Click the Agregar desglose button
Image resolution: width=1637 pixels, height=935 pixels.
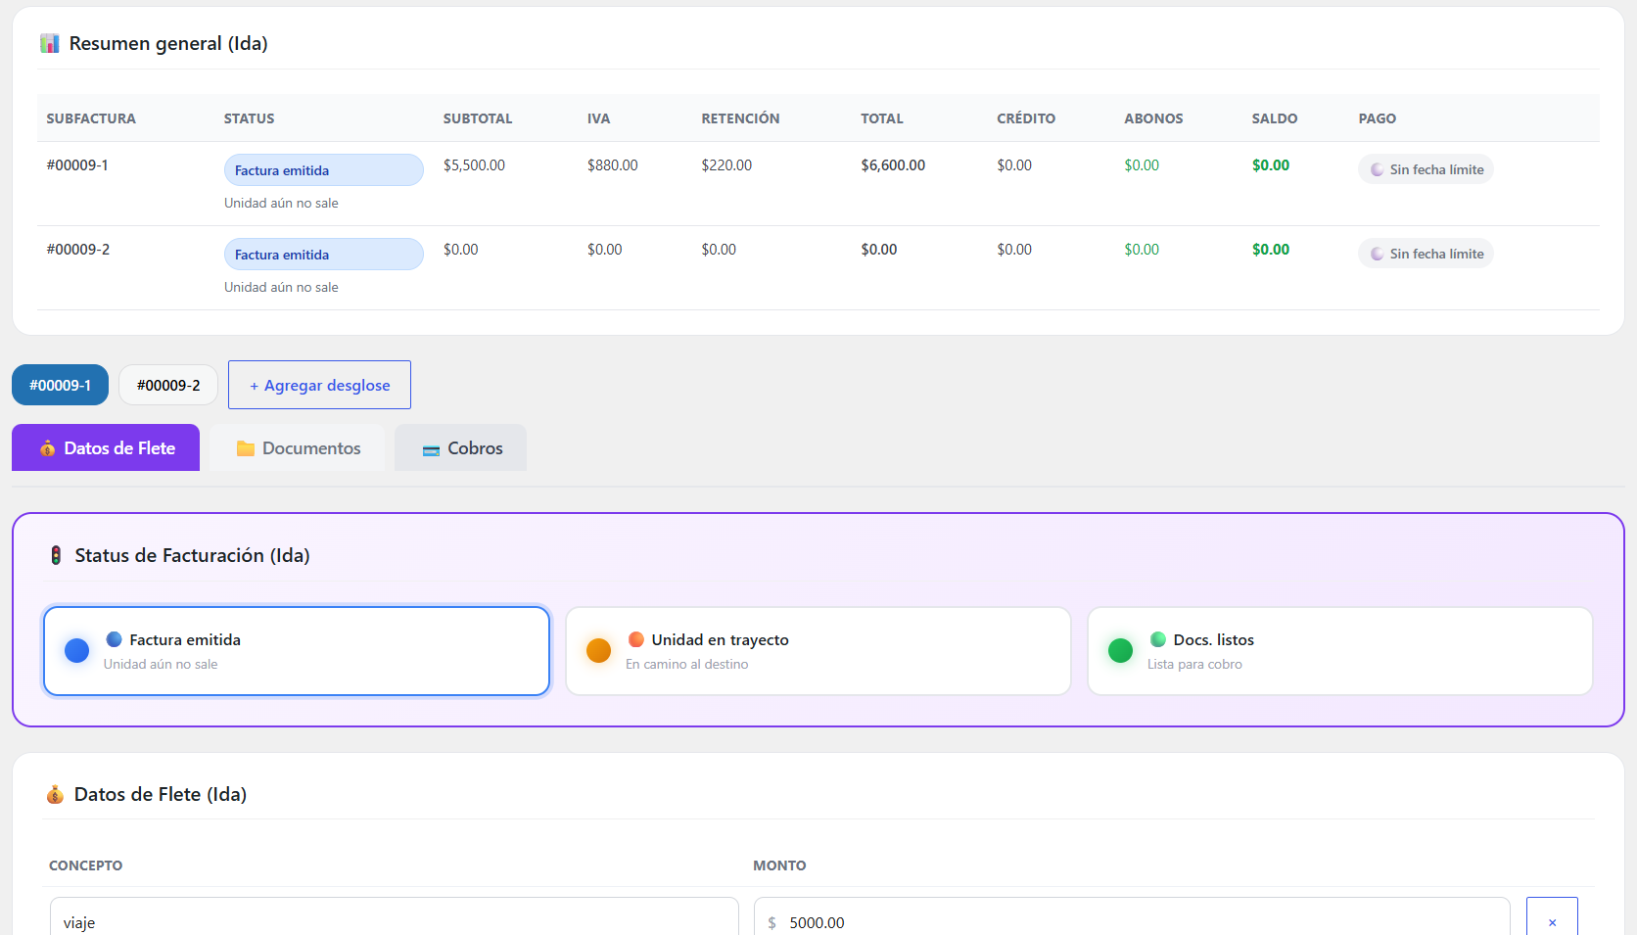pyautogui.click(x=319, y=385)
